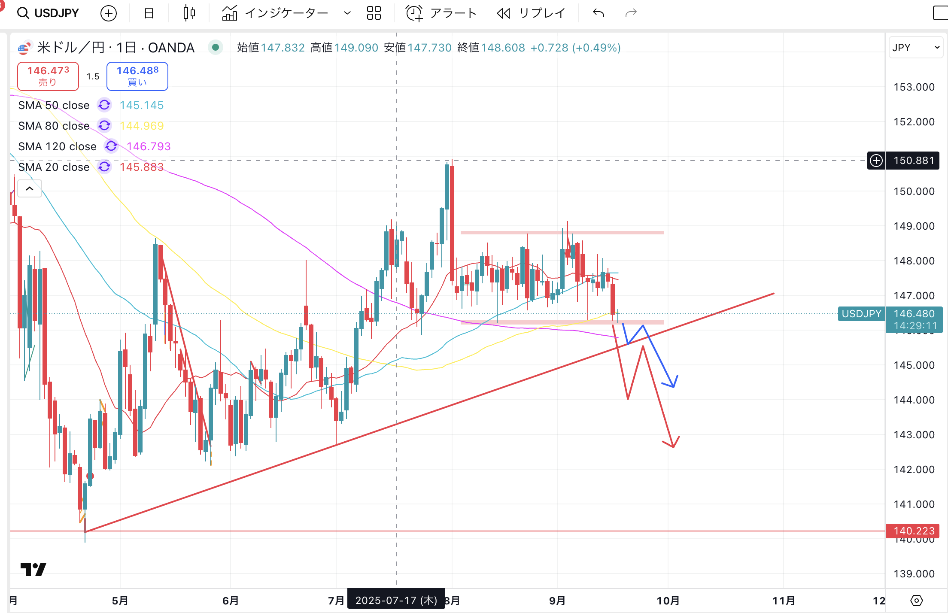Viewport: 948px width, 613px height.
Task: Select the SMA 120 close indicator legend
Action: click(57, 146)
